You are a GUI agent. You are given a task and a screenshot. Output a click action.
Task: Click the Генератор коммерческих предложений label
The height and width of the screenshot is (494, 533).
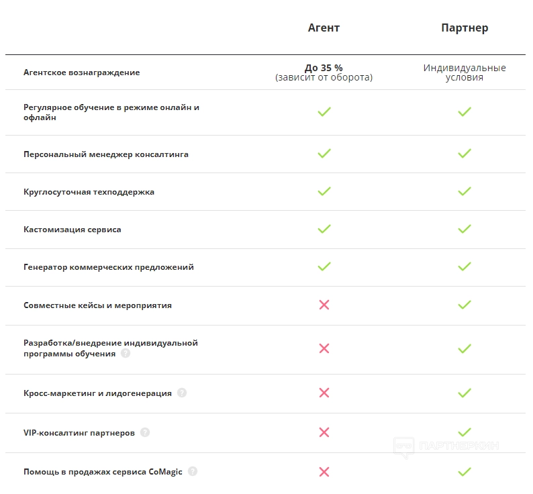tap(109, 267)
